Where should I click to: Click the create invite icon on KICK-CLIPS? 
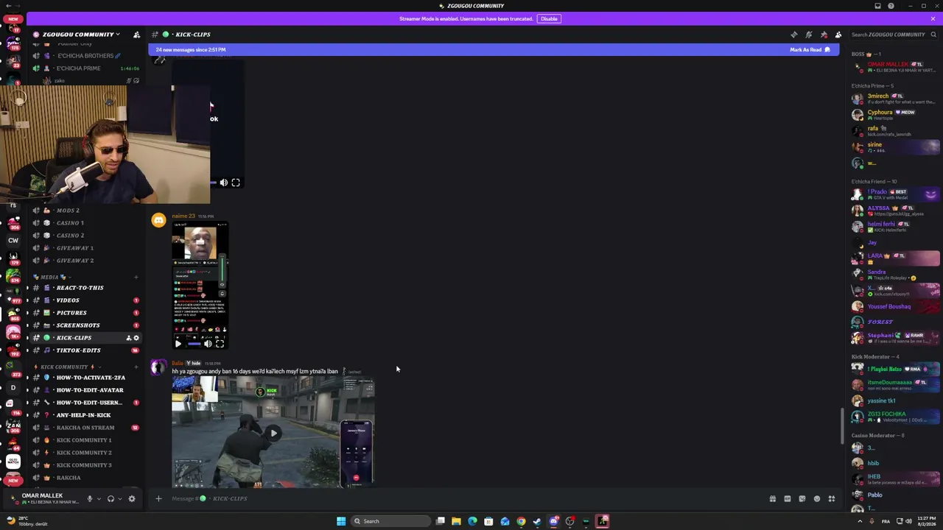(128, 338)
